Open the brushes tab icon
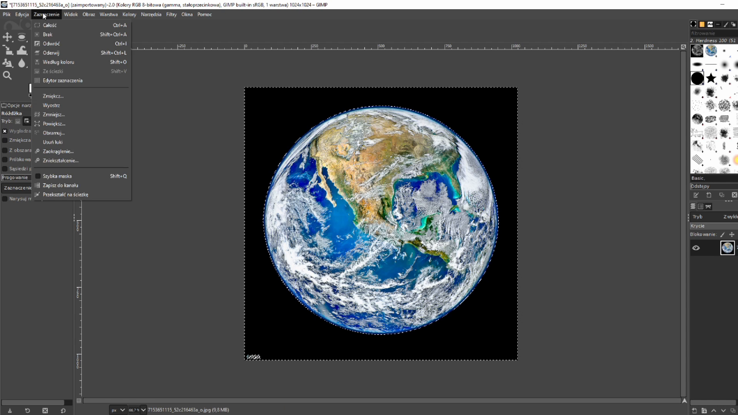The image size is (738, 415). pyautogui.click(x=694, y=24)
